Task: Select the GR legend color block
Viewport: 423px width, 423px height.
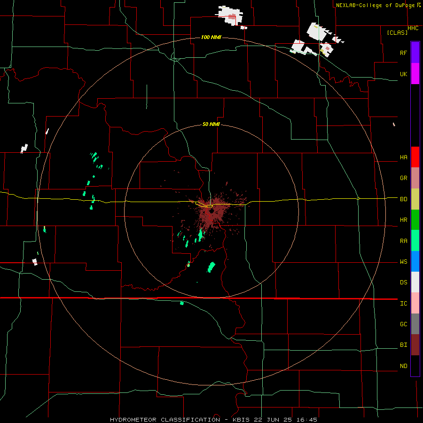Action: (x=415, y=178)
